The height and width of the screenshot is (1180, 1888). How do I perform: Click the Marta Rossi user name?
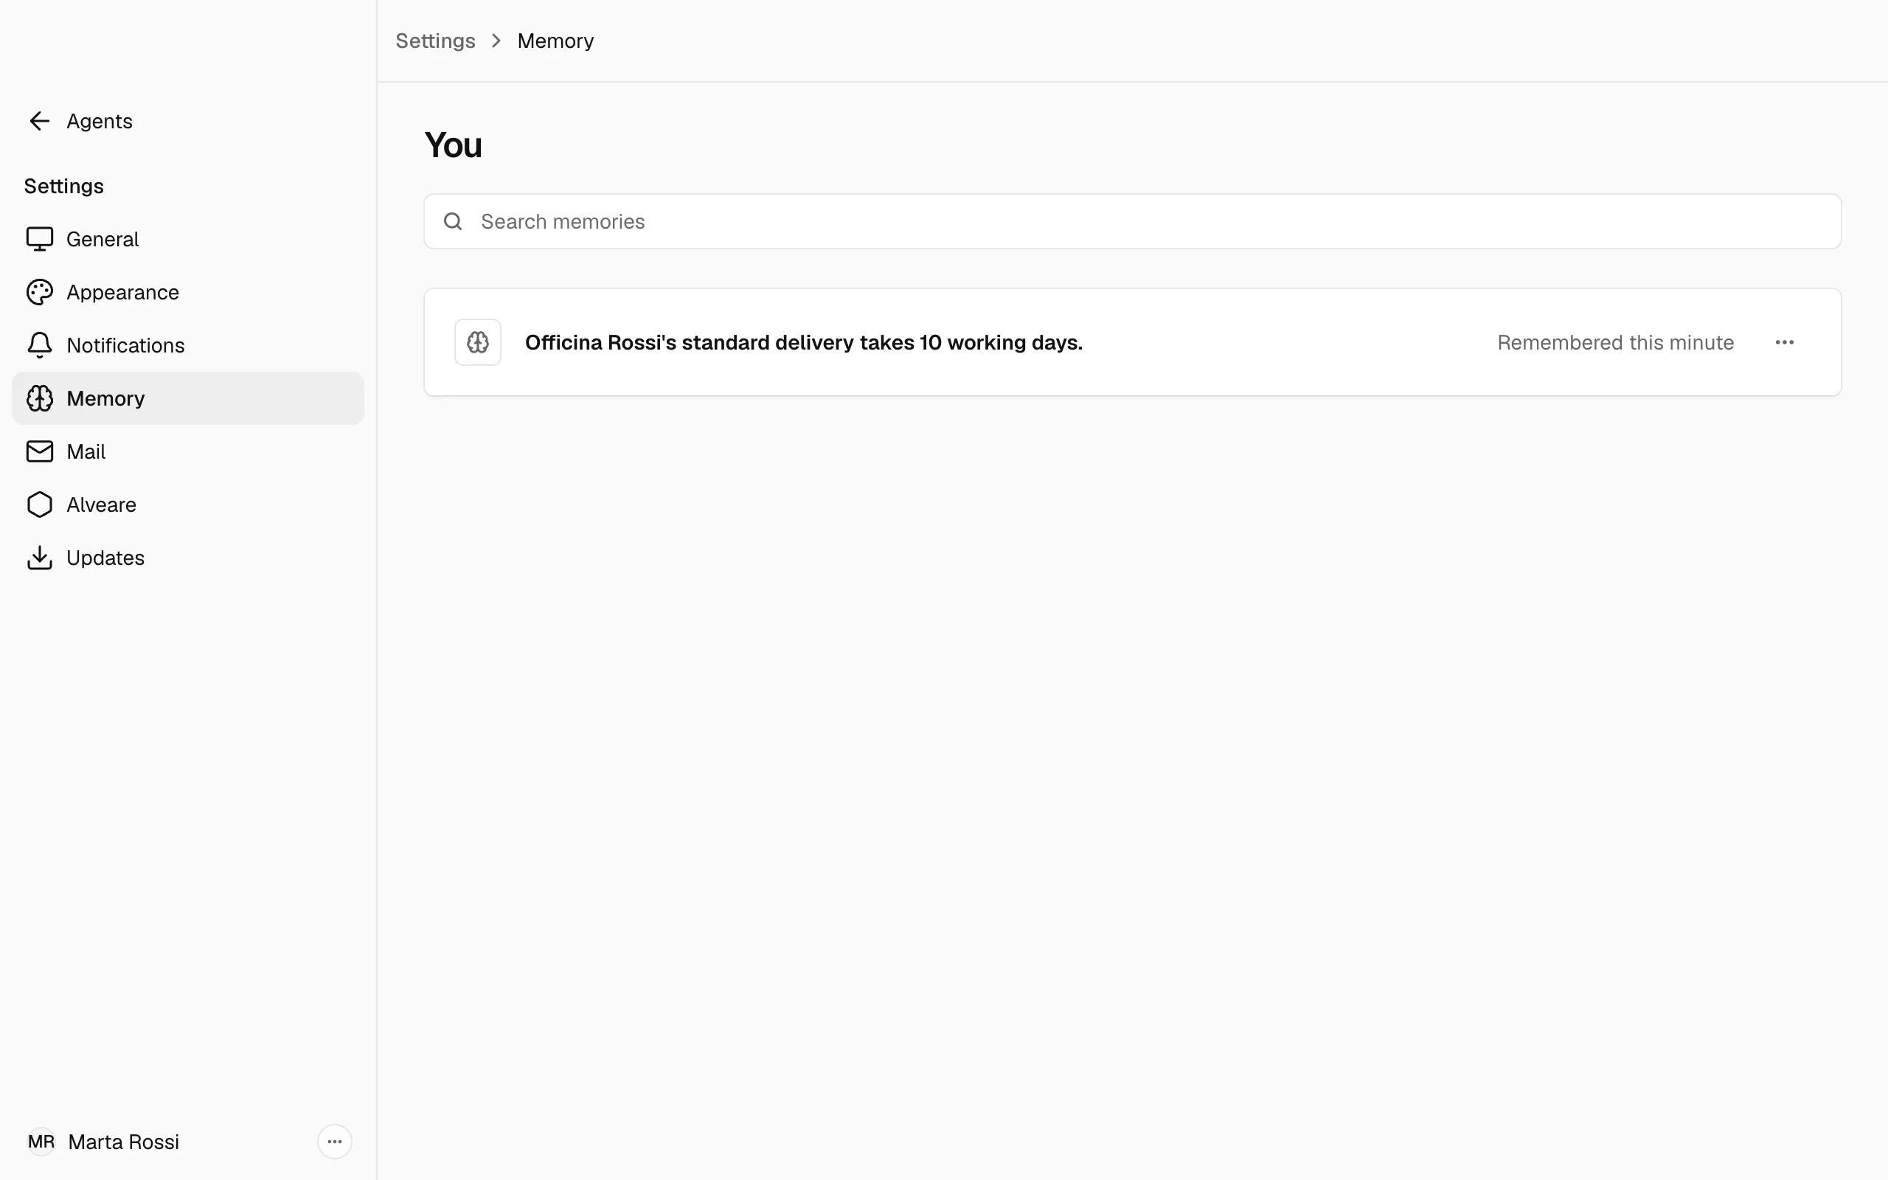(123, 1141)
